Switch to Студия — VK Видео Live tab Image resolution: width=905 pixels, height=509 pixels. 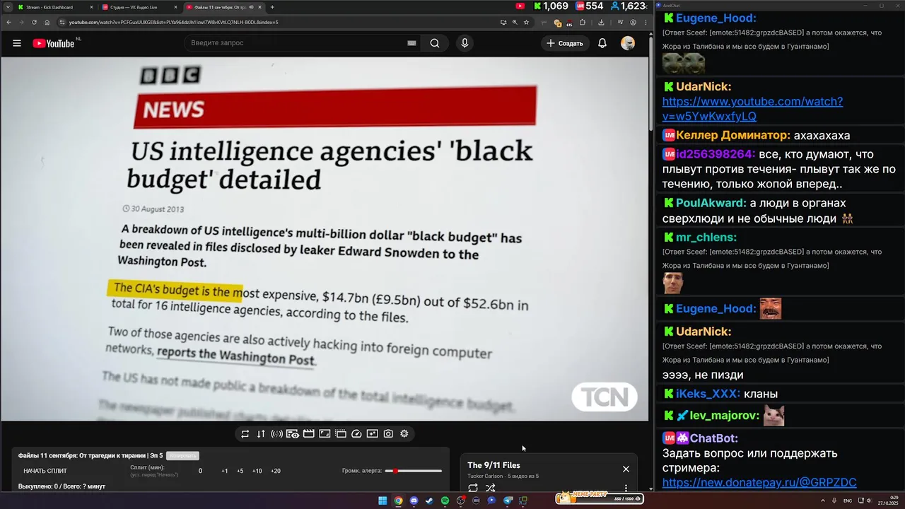click(139, 7)
